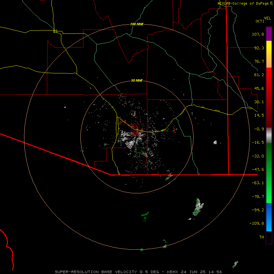
Task: Click the Super-Resolution Base Velocity caption text
Action: click(138, 272)
